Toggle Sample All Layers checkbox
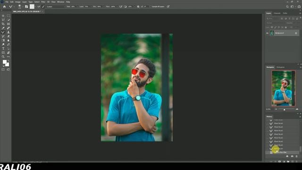302x170 pixels. click(151, 7)
